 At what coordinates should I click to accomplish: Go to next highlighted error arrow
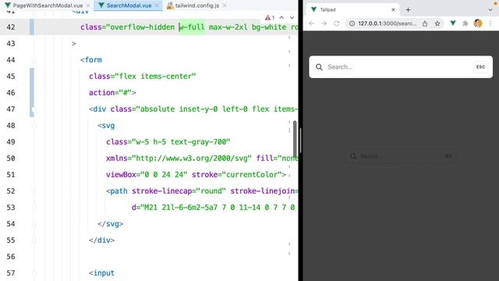point(292,17)
